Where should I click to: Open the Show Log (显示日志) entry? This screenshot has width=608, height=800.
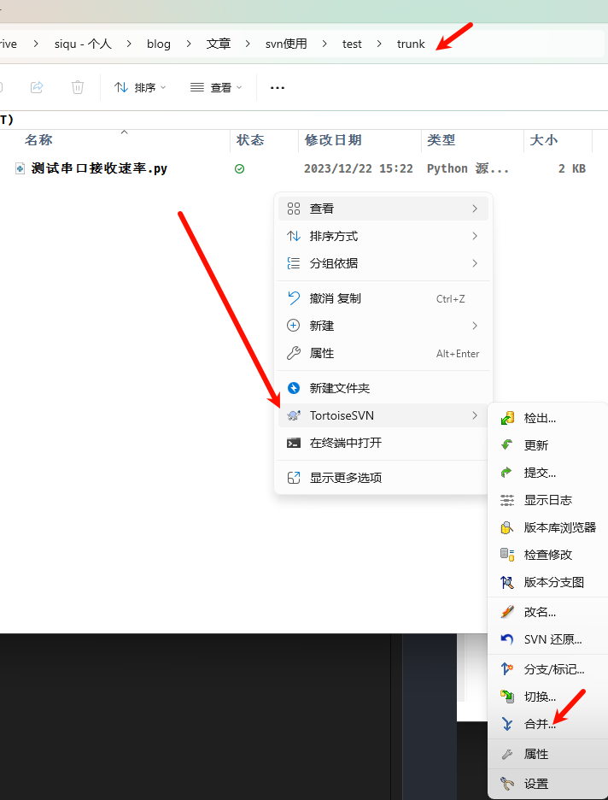(x=547, y=500)
